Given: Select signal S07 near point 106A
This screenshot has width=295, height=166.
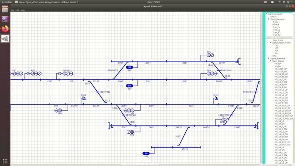Looking at the screenshot, I should coord(225,119).
